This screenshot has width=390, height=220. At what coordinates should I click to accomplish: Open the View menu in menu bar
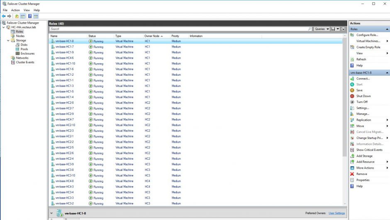pos(27,10)
